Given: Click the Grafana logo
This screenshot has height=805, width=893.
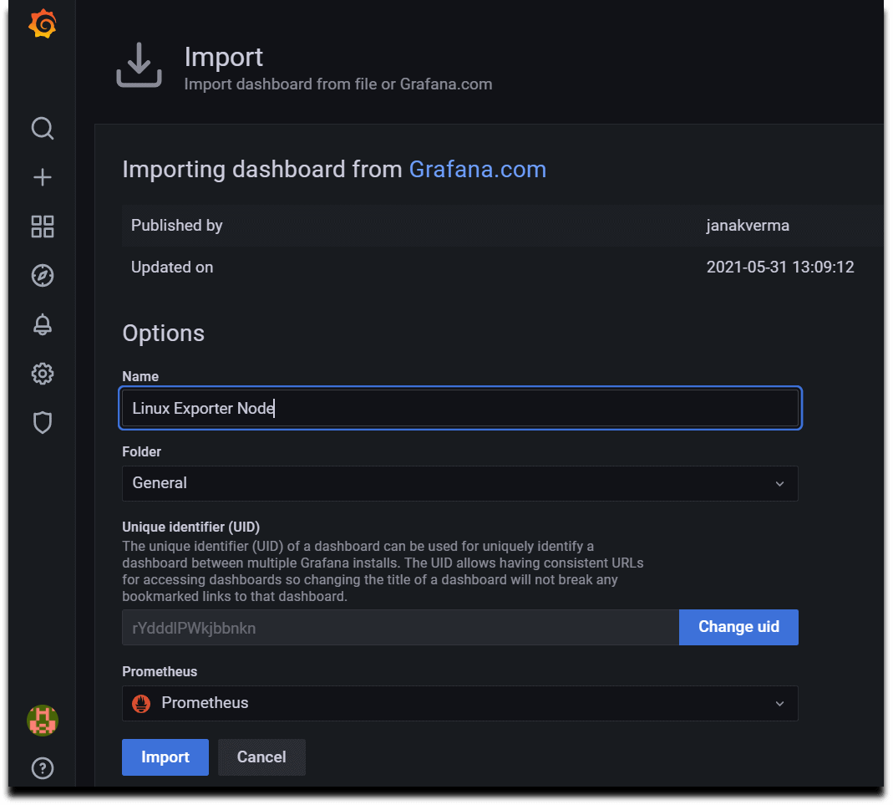Looking at the screenshot, I should pos(42,24).
